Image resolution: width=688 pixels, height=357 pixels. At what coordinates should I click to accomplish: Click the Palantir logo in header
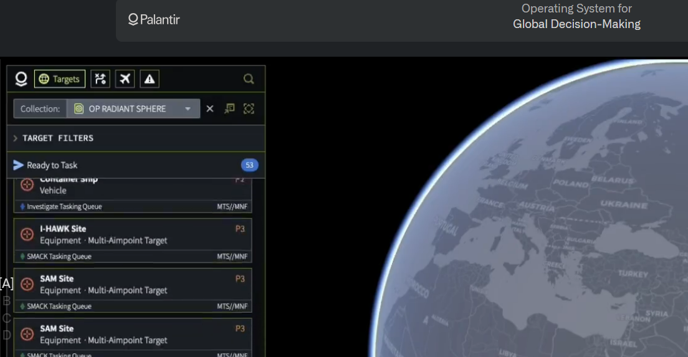point(153,20)
